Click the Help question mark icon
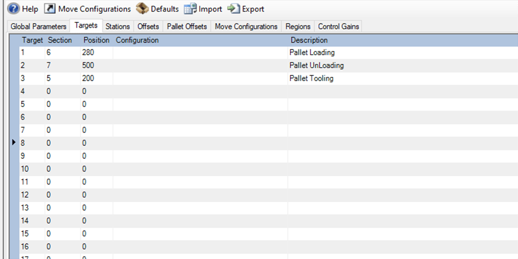 click(x=14, y=9)
